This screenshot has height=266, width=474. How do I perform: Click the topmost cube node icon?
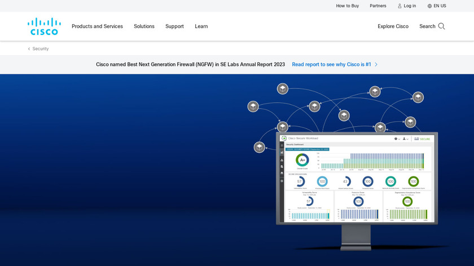point(283,88)
